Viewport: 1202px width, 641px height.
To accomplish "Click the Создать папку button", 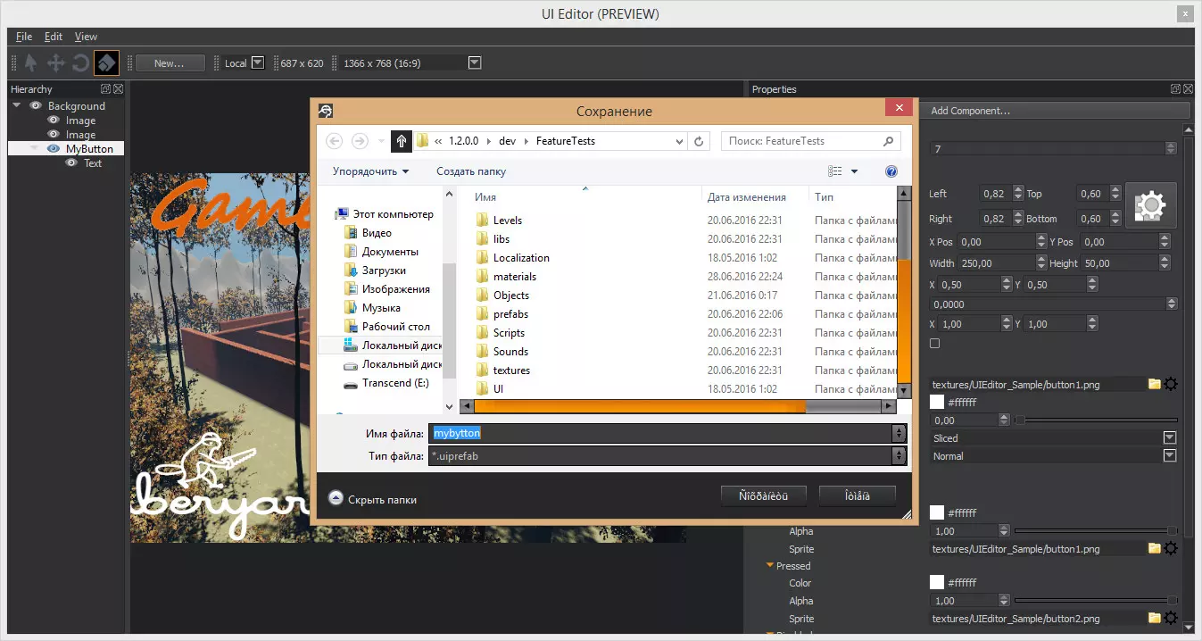I will (471, 171).
